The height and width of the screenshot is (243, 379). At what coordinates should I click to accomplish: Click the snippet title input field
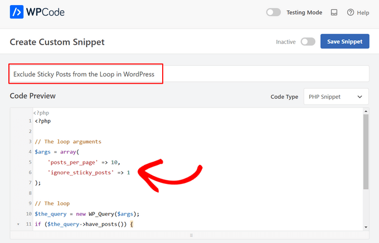pyautogui.click(x=189, y=74)
